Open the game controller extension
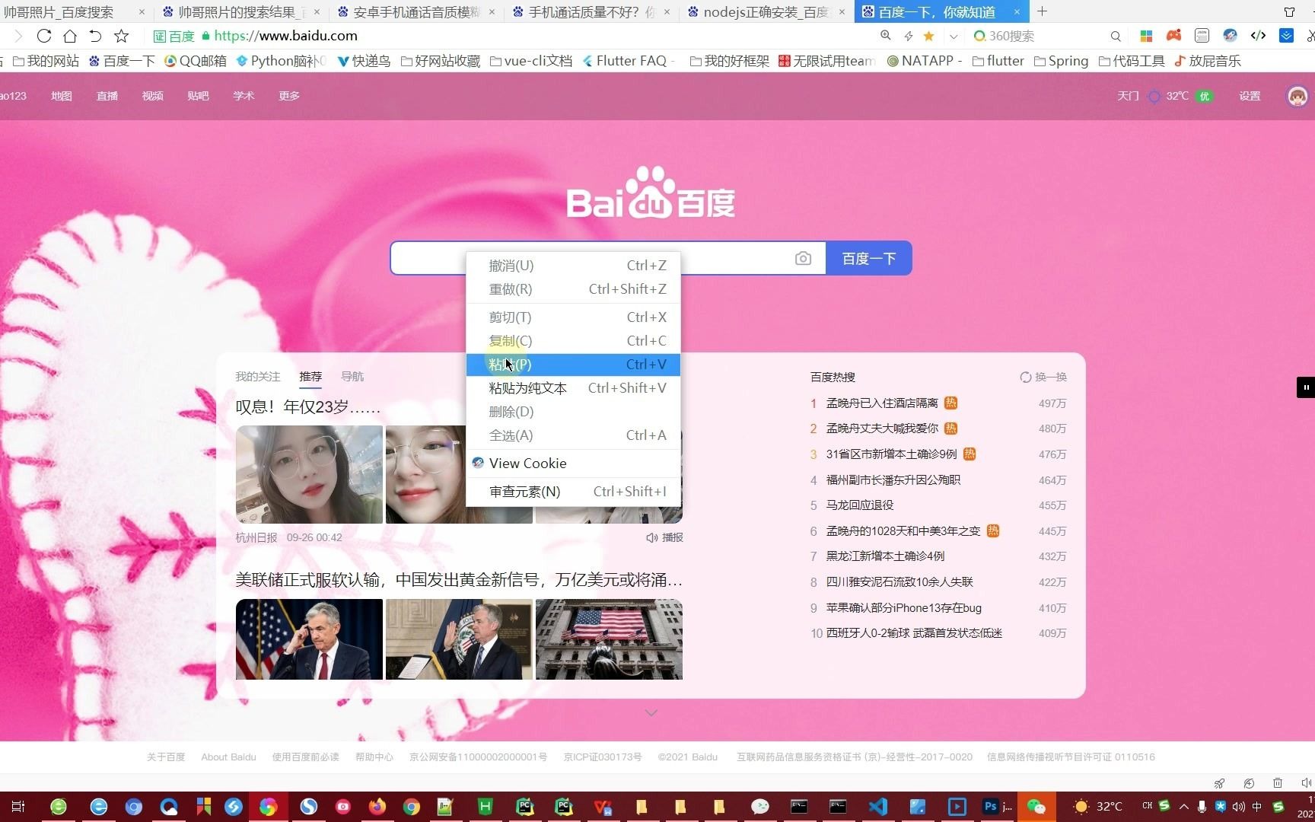 tap(1174, 36)
